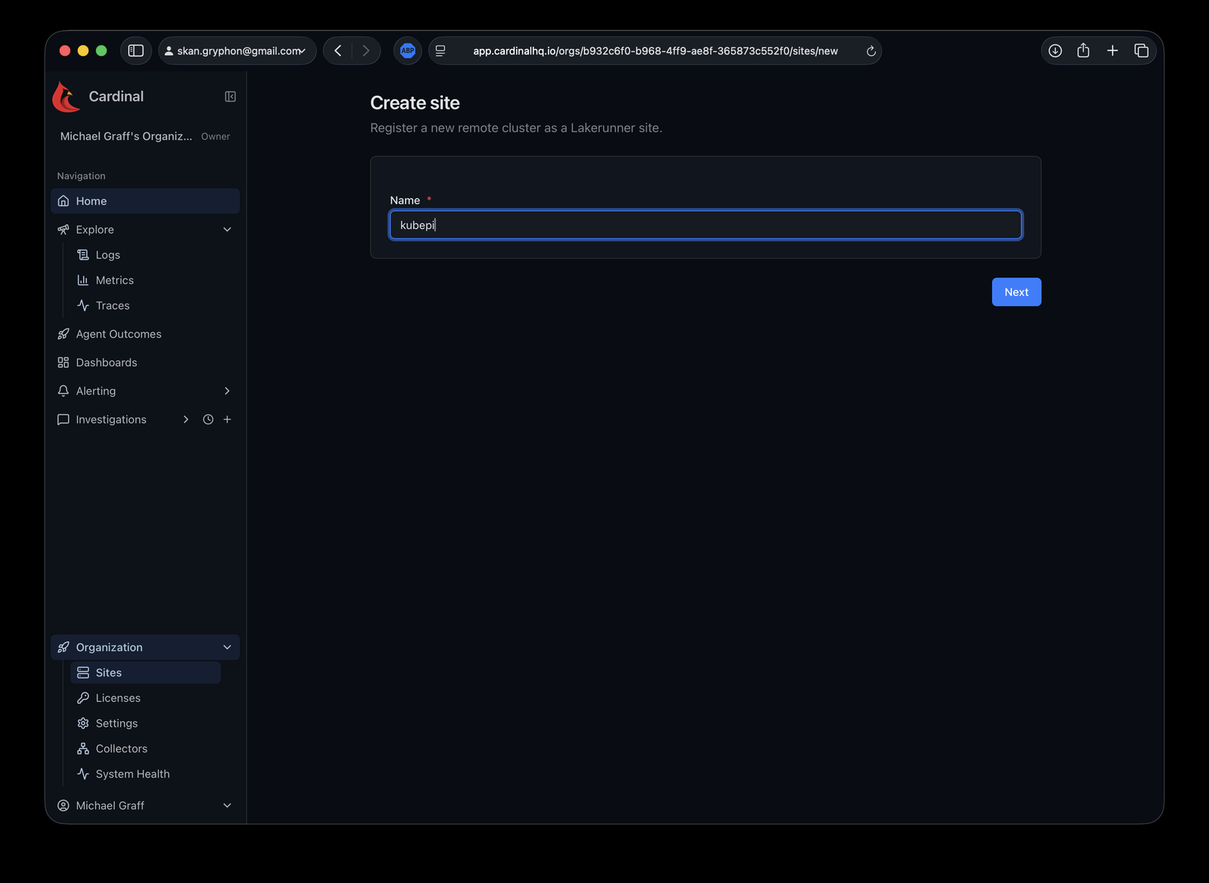The image size is (1209, 883).
Task: Reload the page
Action: pos(870,51)
